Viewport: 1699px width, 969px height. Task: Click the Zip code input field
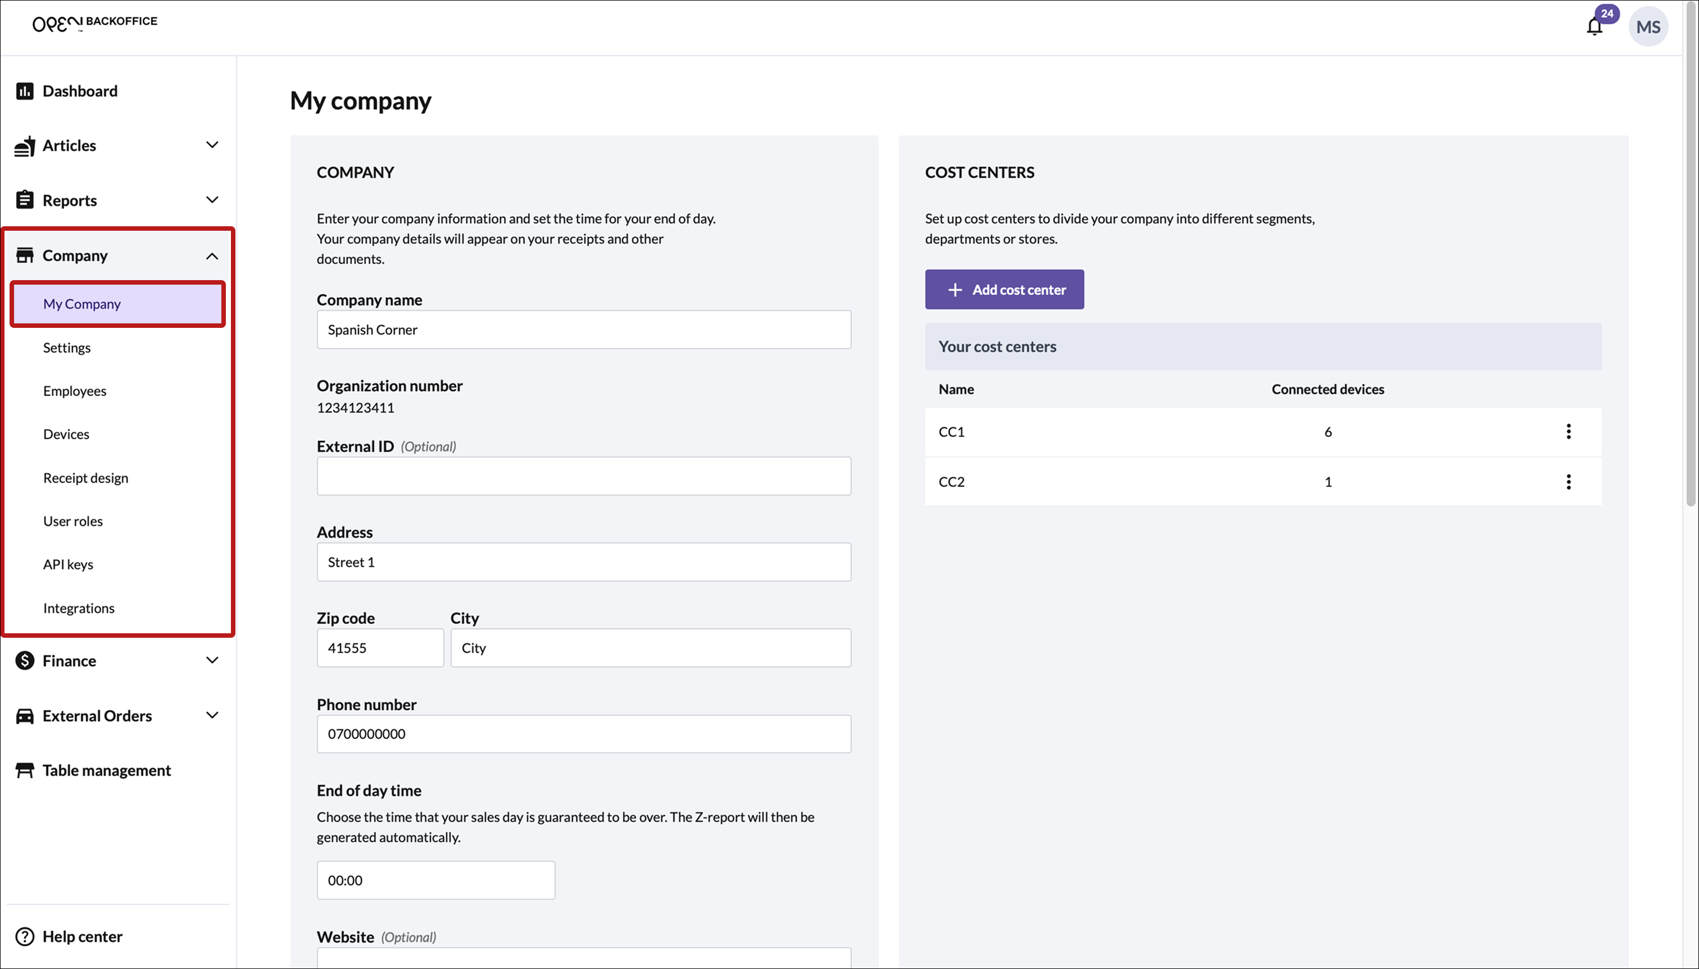[x=380, y=647]
